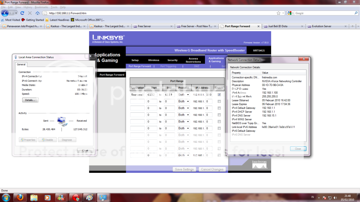360x202 pixels.
Task: Open the router's Setup tab
Action: click(x=135, y=60)
